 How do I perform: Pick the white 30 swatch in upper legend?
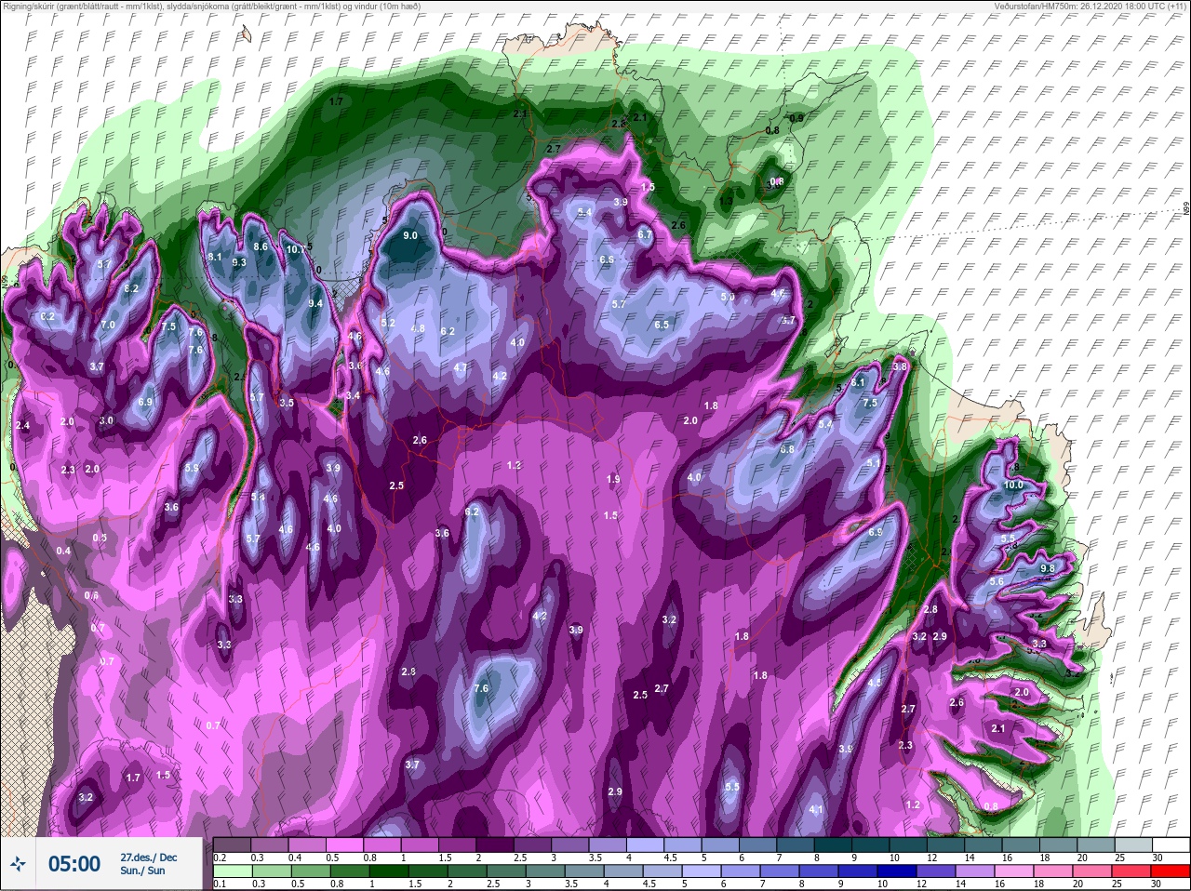pyautogui.click(x=1171, y=844)
